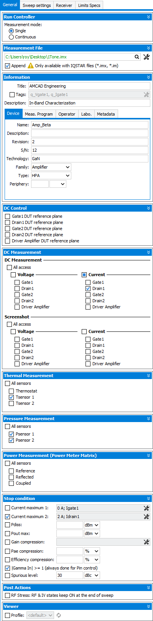The width and height of the screenshot is (153, 621).
Task: Click the Viewer profile refresh icon
Action: (x=59, y=615)
